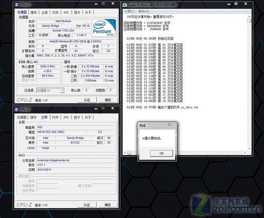Switch to 内存 tab in the mainboard window
The height and width of the screenshot is (218, 264).
(x=55, y=117)
